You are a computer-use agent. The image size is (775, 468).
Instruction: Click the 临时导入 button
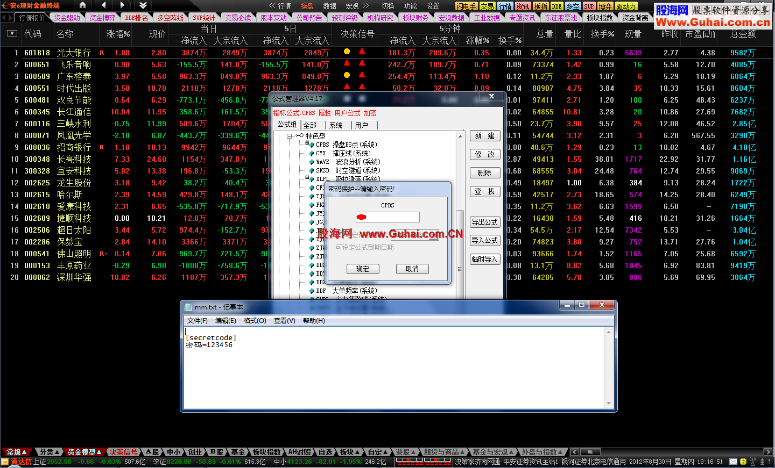pyautogui.click(x=485, y=259)
